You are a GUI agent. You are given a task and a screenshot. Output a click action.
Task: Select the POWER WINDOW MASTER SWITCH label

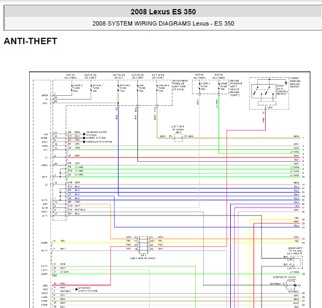[295, 82]
